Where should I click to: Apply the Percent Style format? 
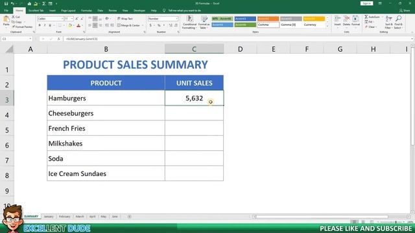(159, 25)
